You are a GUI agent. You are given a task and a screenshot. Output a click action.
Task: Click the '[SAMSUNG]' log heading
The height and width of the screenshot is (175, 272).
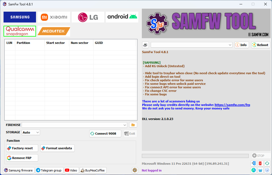click(152, 63)
